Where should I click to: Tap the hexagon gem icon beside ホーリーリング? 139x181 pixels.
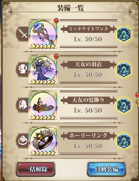click(x=124, y=141)
